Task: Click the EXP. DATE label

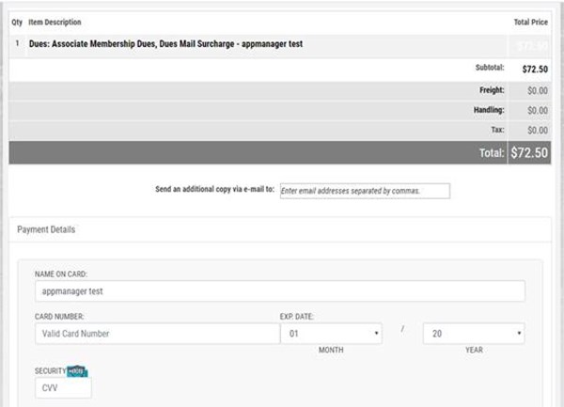Action: click(x=296, y=316)
